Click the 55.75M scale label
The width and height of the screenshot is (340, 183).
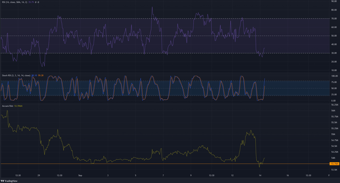(x=335, y=117)
